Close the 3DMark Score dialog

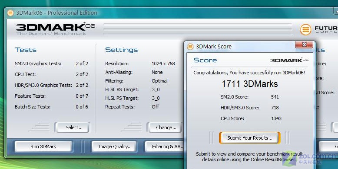(x=304, y=45)
